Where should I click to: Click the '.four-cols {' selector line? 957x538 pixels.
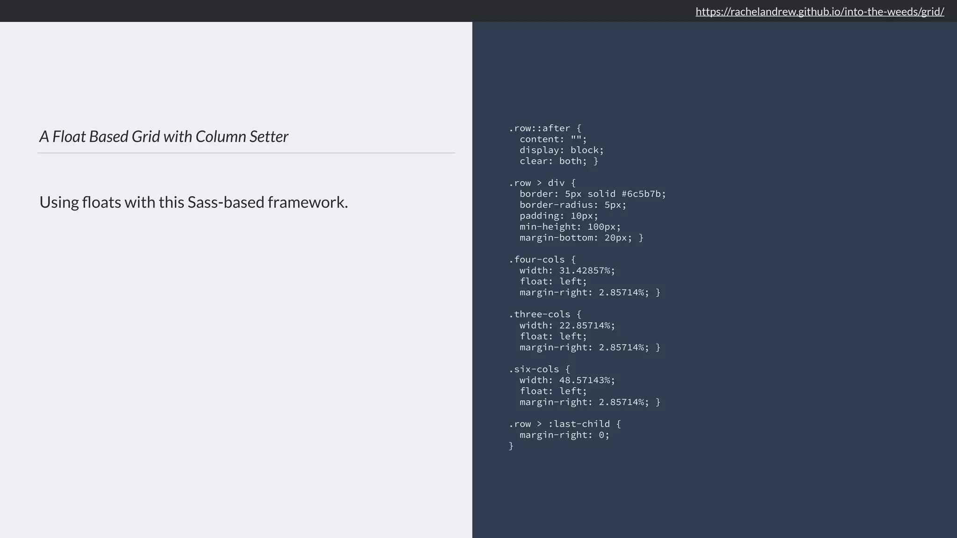pos(542,259)
